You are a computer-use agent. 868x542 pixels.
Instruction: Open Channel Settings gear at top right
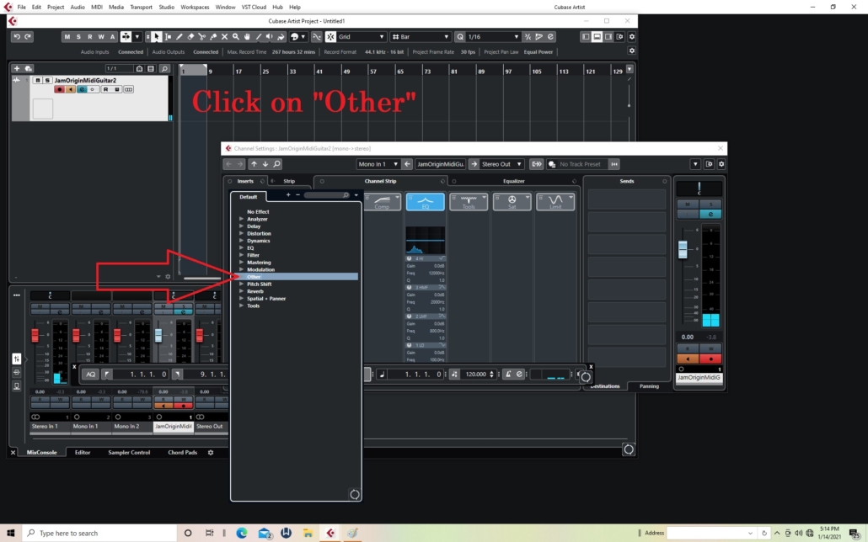pyautogui.click(x=721, y=164)
